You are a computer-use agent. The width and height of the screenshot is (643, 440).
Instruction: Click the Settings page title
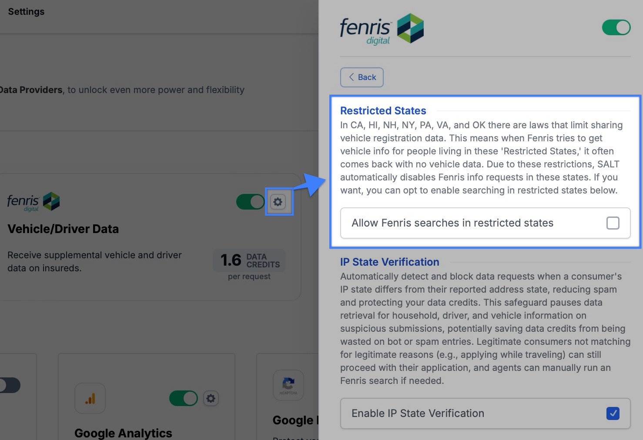(26, 12)
